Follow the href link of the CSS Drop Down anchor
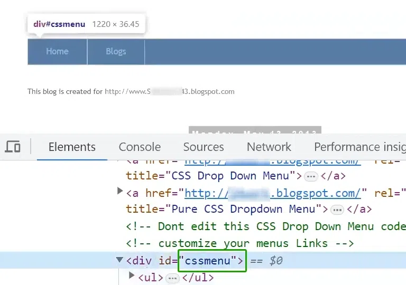 [x=273, y=162]
